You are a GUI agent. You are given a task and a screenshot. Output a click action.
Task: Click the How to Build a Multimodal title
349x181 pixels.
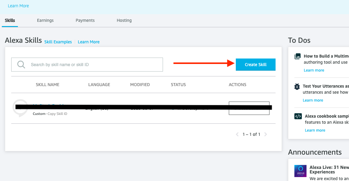point(326,56)
